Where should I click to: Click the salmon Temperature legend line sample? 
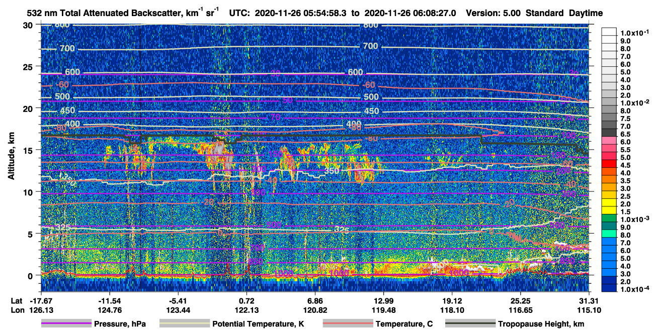[348, 324]
